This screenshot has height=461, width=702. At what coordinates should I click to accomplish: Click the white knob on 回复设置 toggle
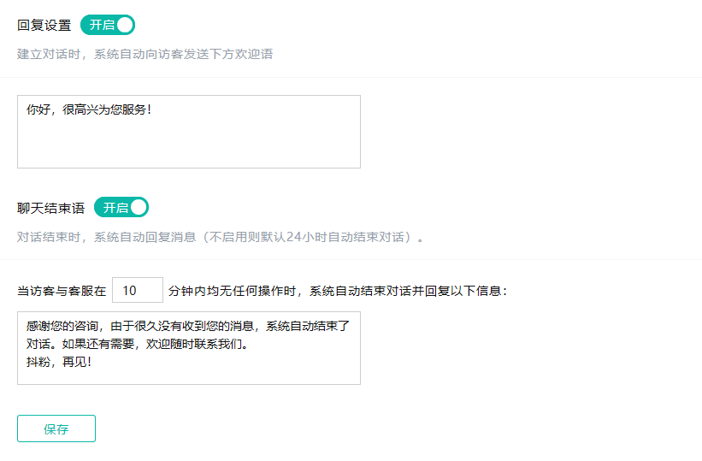125,25
